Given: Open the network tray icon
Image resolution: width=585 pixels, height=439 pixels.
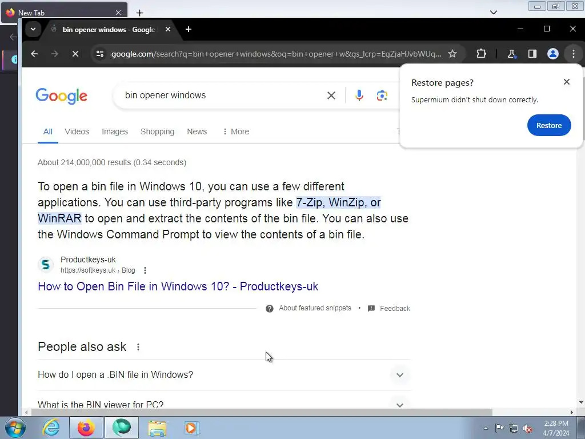Looking at the screenshot, I should 514,428.
